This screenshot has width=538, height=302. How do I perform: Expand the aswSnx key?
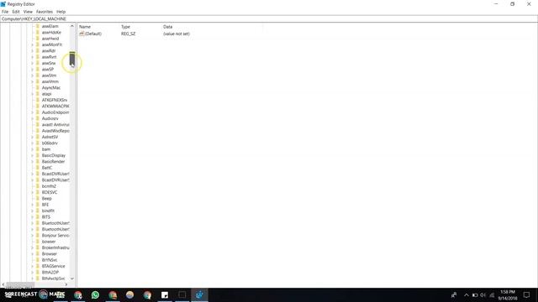(x=33, y=64)
